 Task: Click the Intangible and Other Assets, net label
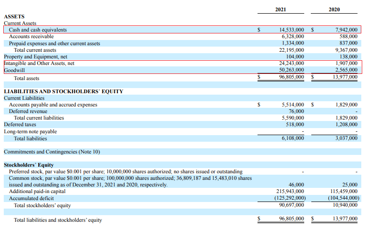tap(39, 64)
